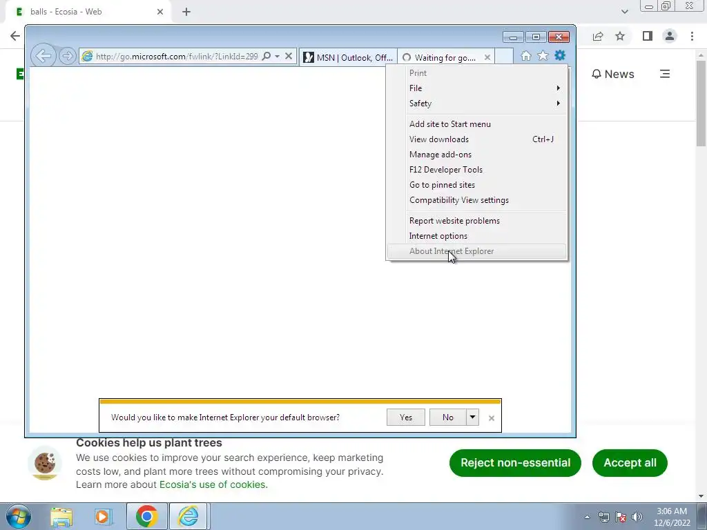Click the IE Tools gear icon
Image resolution: width=707 pixels, height=530 pixels.
pyautogui.click(x=560, y=55)
